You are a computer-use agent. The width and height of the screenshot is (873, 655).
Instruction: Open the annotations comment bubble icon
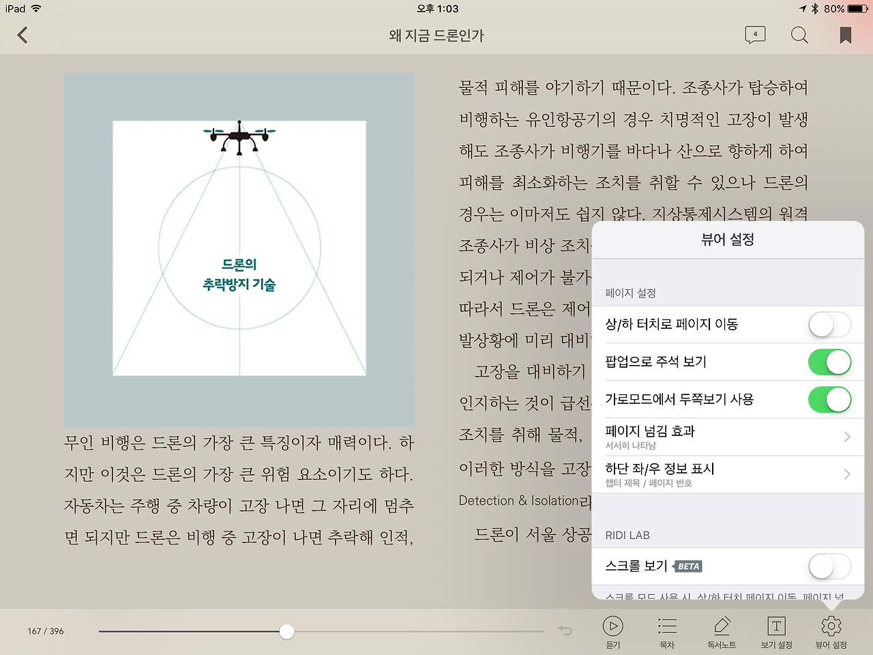tap(755, 35)
